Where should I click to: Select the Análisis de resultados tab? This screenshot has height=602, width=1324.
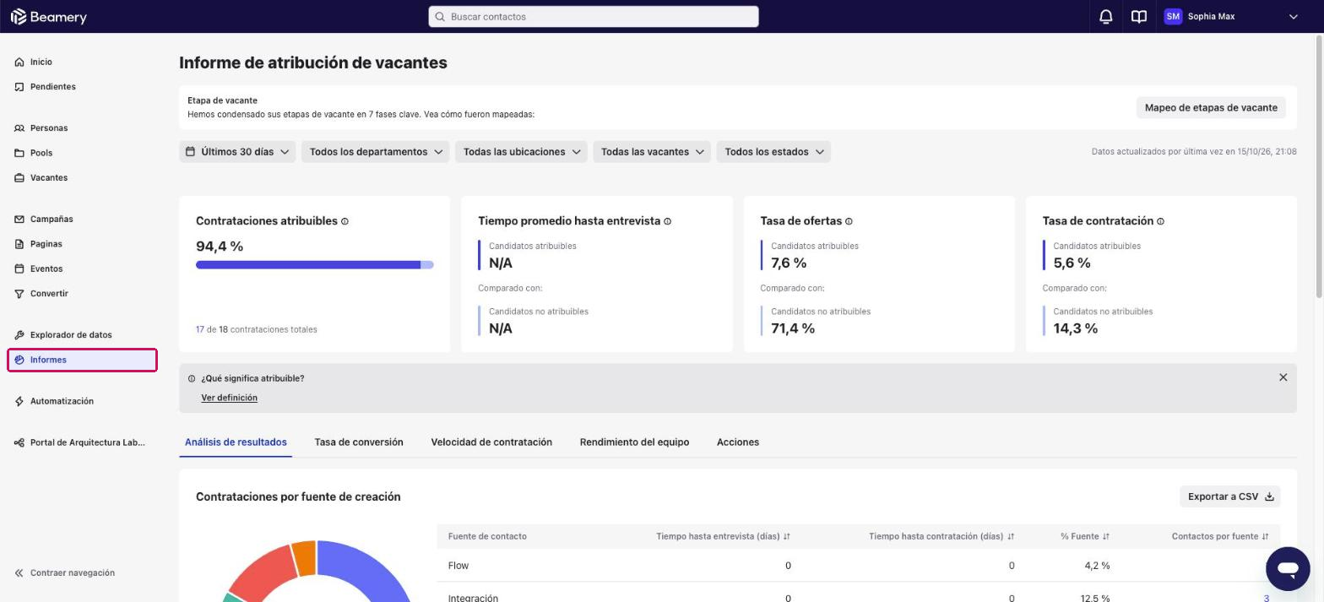pyautogui.click(x=236, y=442)
